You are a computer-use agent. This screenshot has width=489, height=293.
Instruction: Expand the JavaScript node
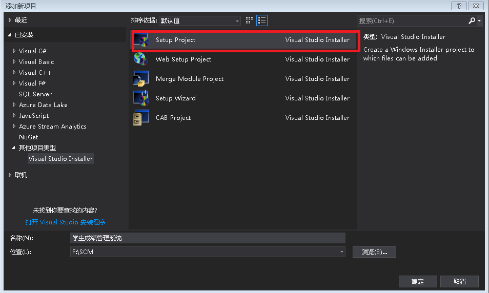tap(14, 115)
